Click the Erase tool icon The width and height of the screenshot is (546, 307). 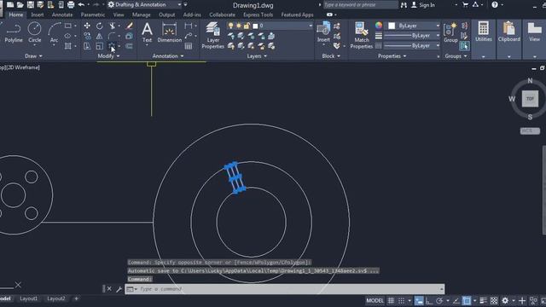[x=129, y=26]
